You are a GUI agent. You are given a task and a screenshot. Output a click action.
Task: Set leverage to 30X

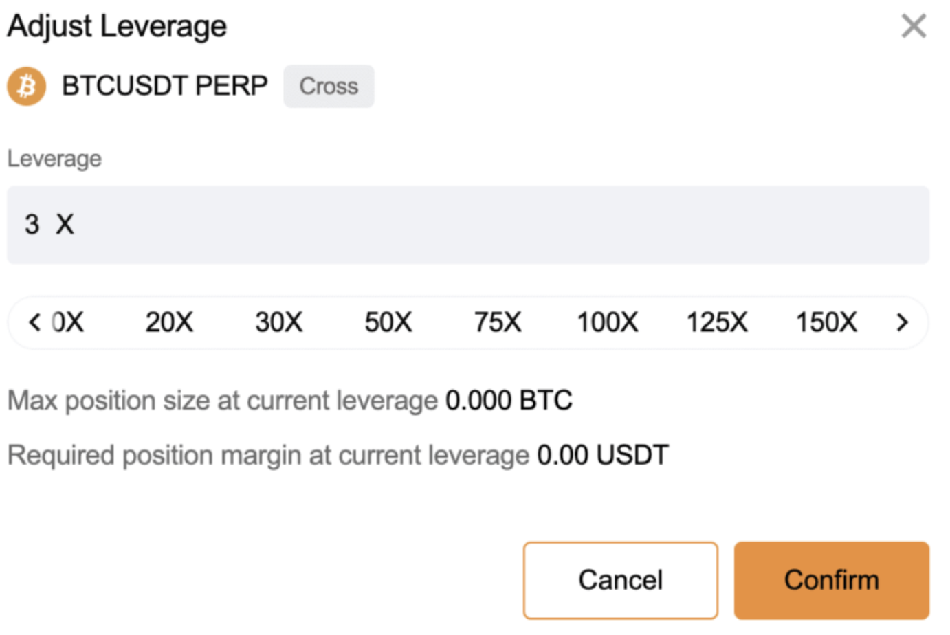pos(278,322)
